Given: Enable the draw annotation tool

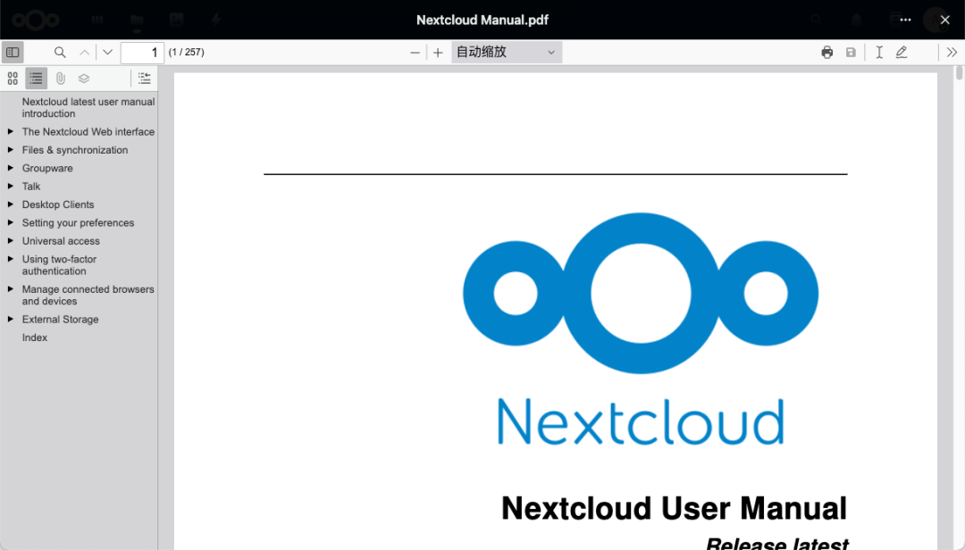Looking at the screenshot, I should click(902, 52).
